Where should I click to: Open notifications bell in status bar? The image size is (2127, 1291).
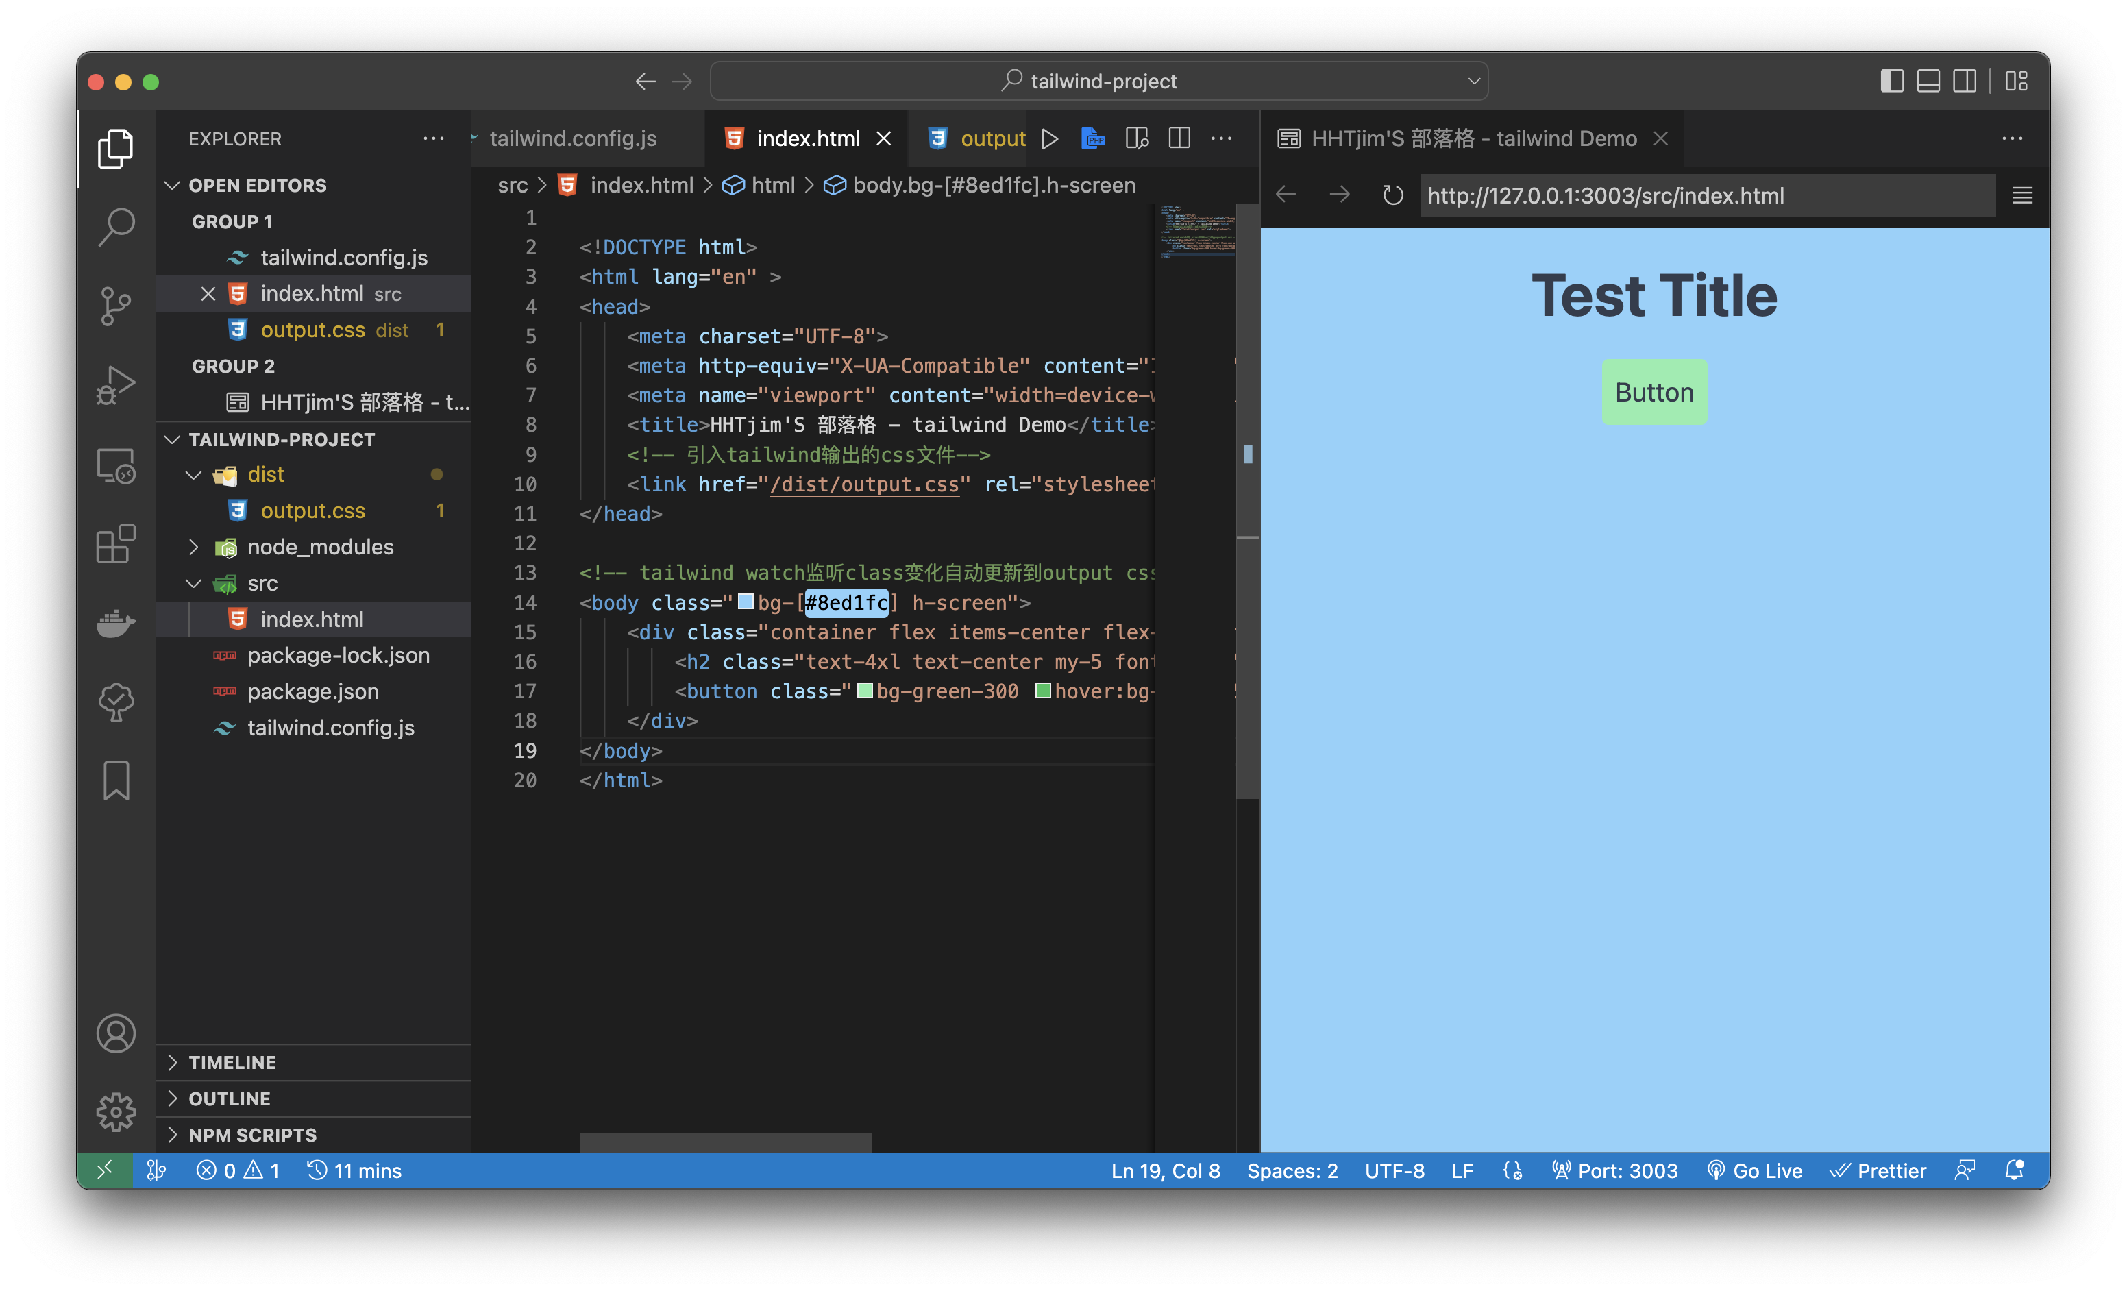(x=2015, y=1171)
